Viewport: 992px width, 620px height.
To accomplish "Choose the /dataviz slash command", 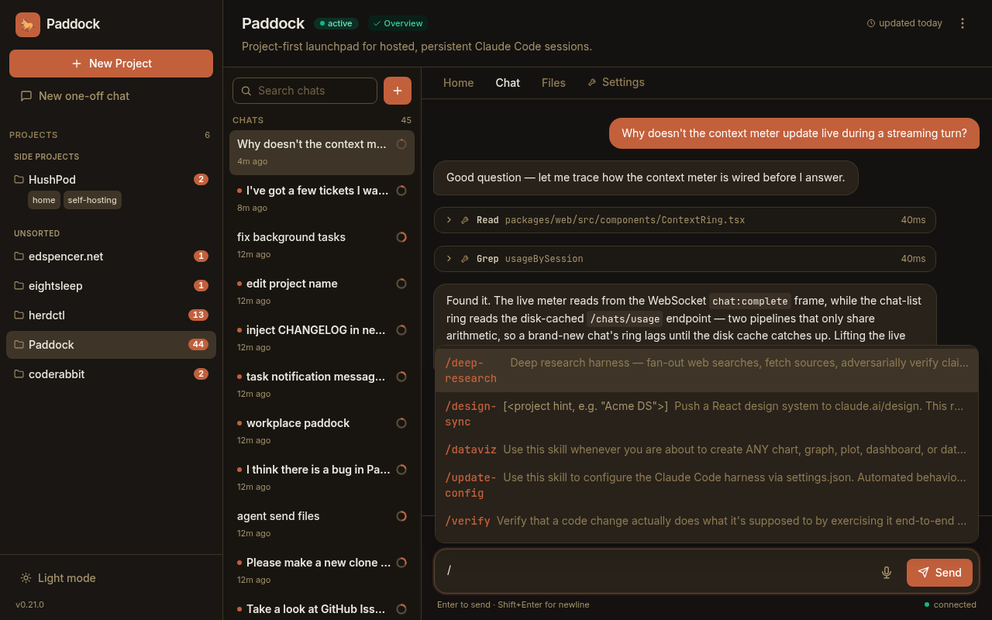I will (x=707, y=449).
